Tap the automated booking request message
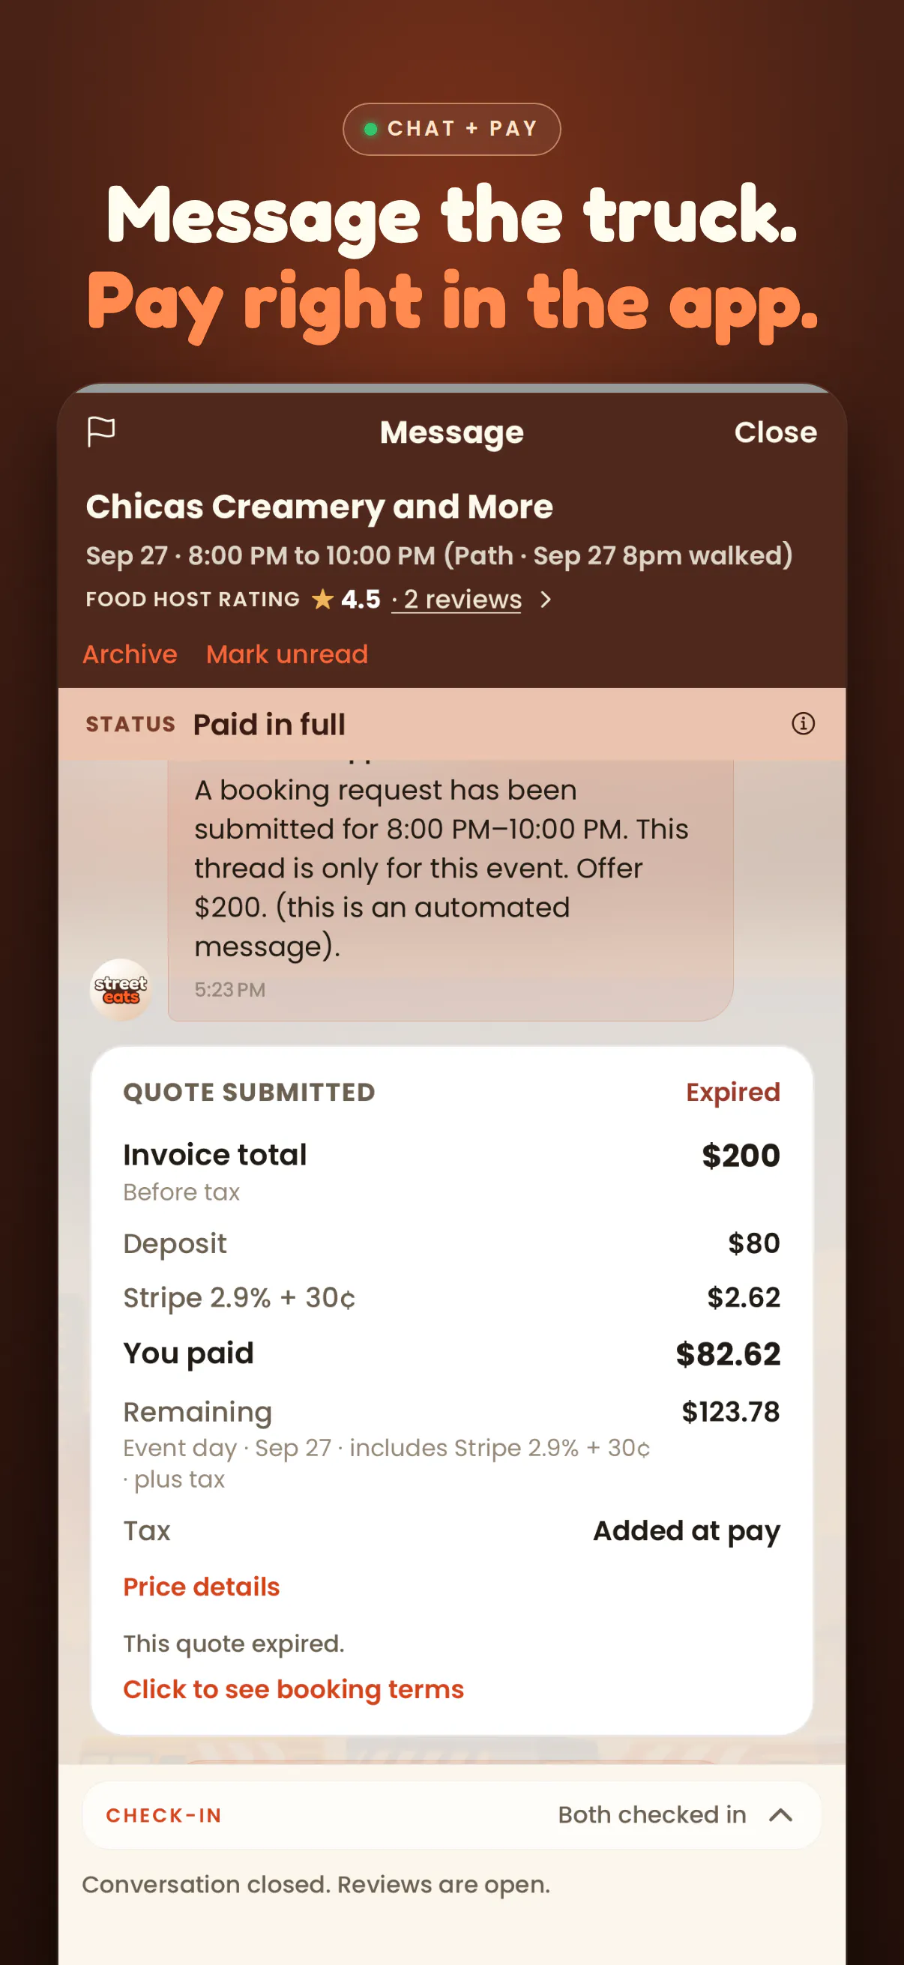904x1965 pixels. [x=450, y=890]
